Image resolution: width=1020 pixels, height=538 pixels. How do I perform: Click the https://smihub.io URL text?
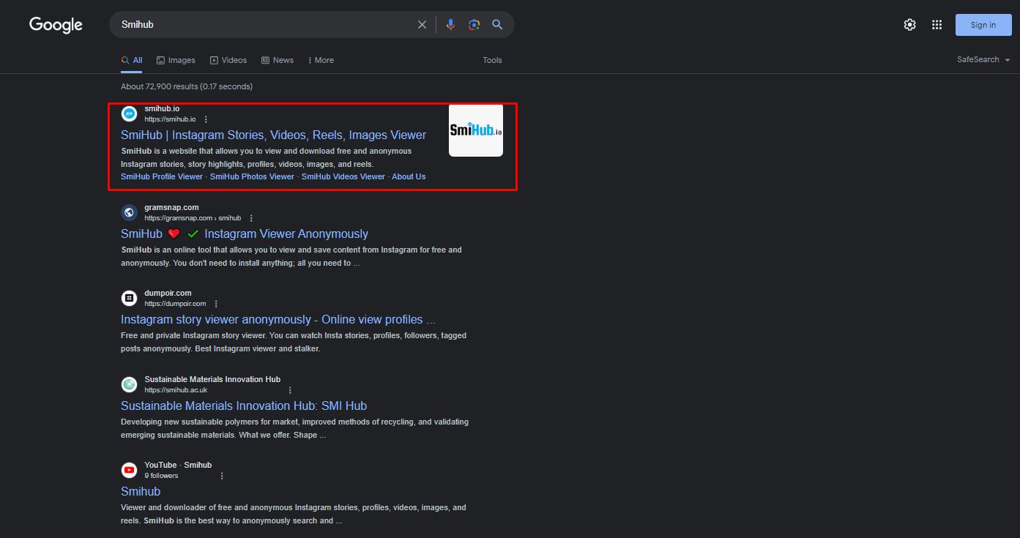click(170, 119)
